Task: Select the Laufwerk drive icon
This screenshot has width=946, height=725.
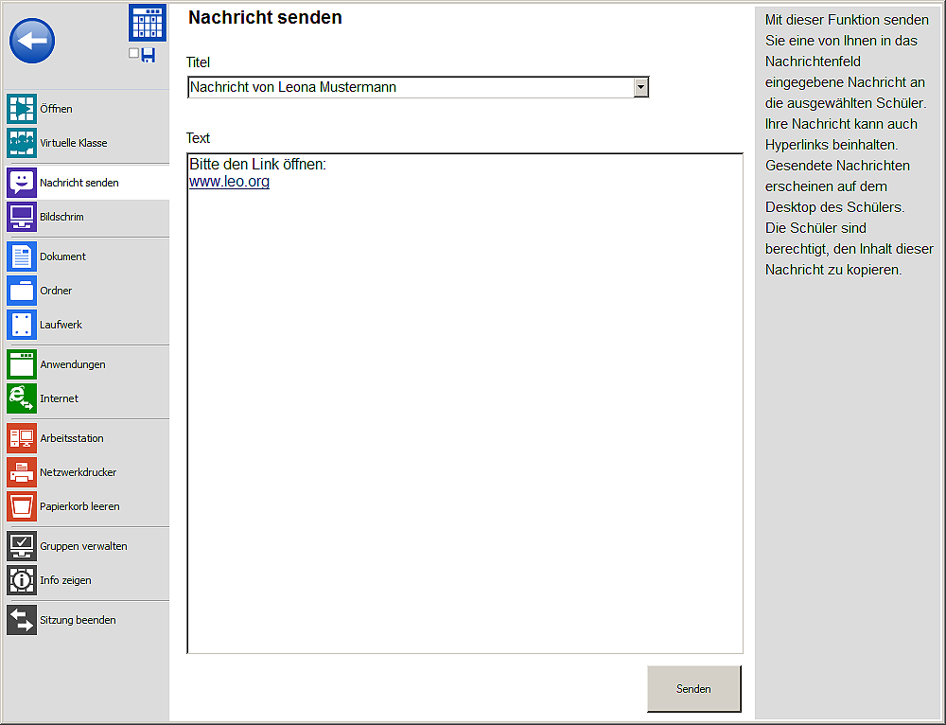Action: pyautogui.click(x=22, y=325)
